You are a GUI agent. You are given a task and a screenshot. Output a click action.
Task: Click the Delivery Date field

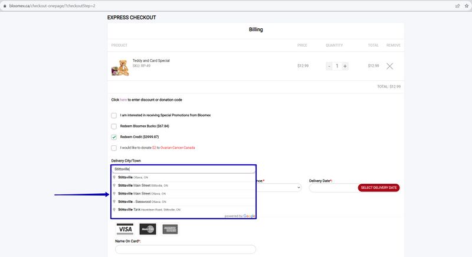(x=333, y=188)
